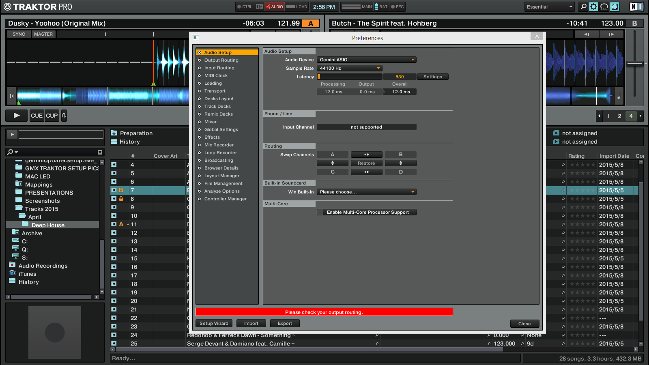Swap channels C and D

366,172
